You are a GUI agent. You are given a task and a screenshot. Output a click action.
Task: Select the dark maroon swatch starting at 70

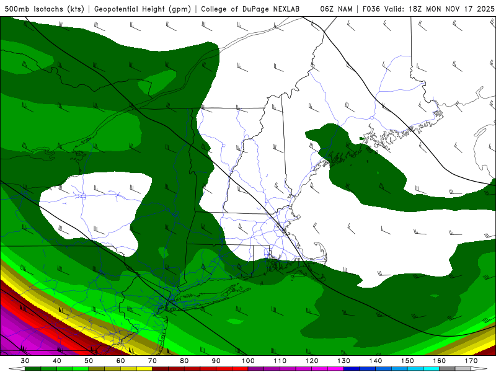pos(161,368)
